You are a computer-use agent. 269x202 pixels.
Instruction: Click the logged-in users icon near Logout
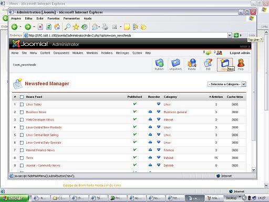click(x=219, y=53)
